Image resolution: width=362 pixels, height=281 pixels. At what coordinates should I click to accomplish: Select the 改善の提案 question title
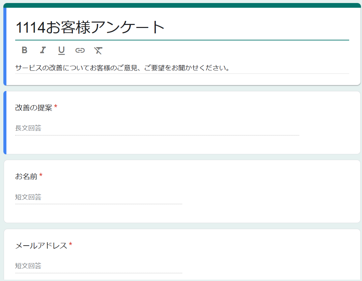tap(34, 108)
